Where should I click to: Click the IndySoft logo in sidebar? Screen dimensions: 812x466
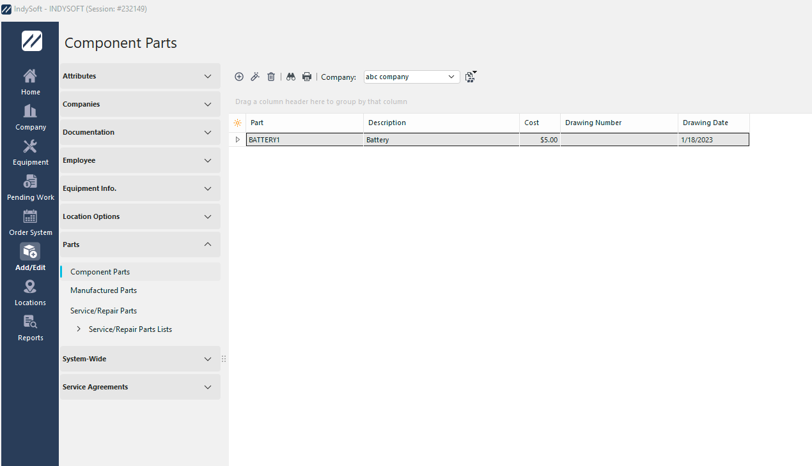[31, 41]
